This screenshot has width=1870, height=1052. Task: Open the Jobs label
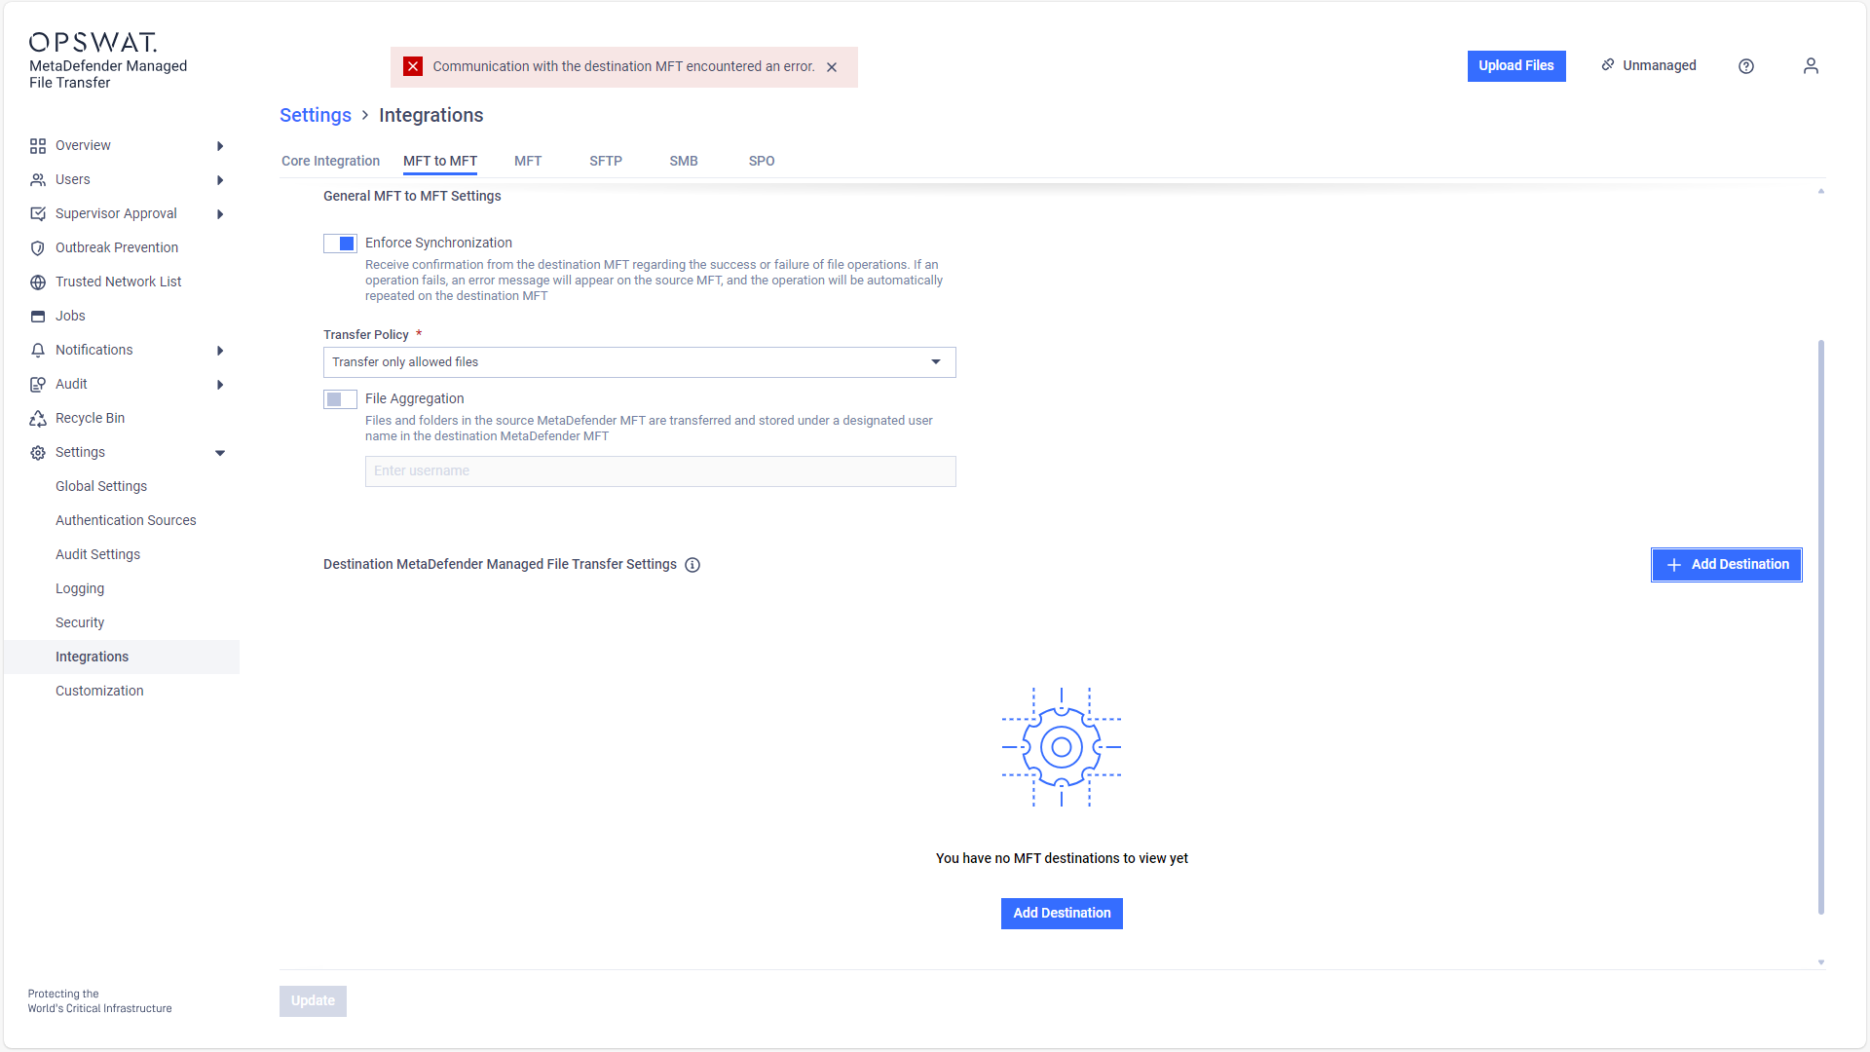70,317
